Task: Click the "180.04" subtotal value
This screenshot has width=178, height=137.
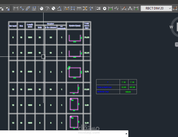Action: (128, 92)
